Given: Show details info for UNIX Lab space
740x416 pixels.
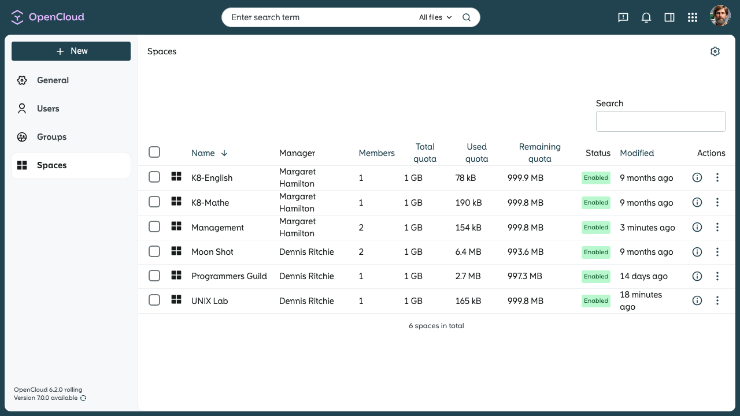Looking at the screenshot, I should tap(697, 300).
